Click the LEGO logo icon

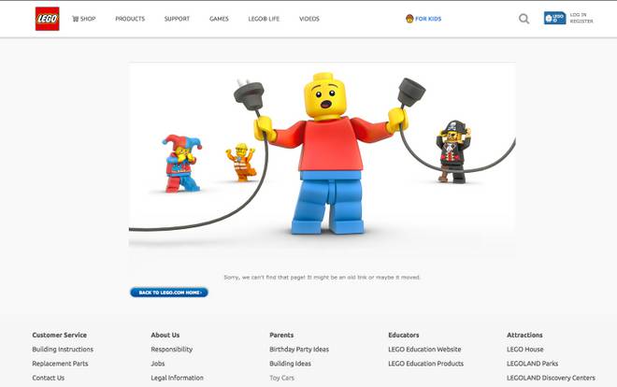(47, 19)
